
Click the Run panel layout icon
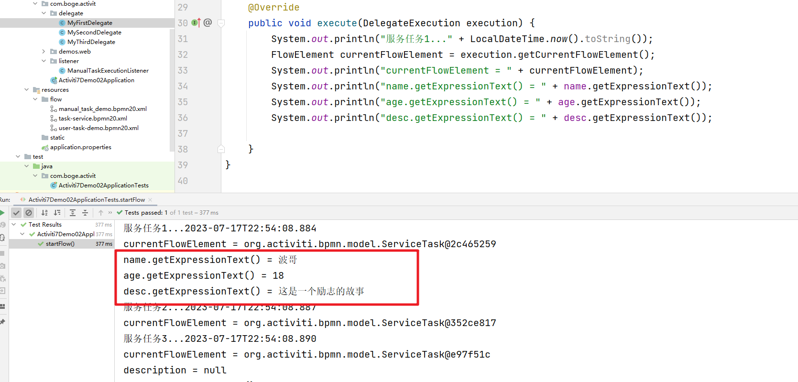point(2,306)
